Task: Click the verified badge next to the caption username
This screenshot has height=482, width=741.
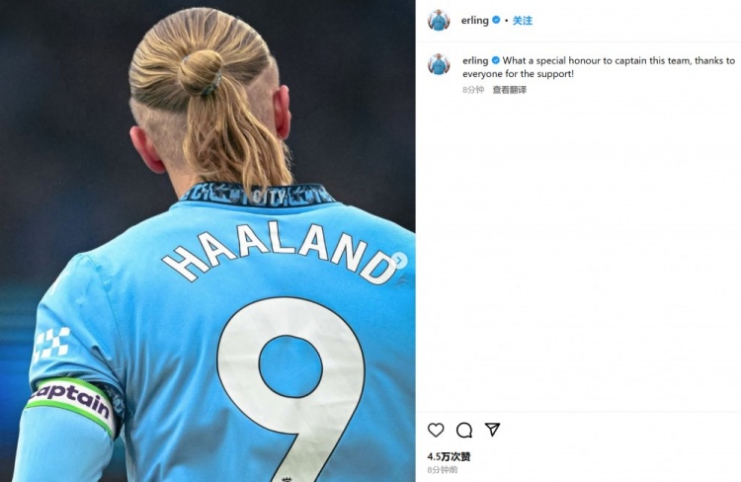Action: [495, 60]
